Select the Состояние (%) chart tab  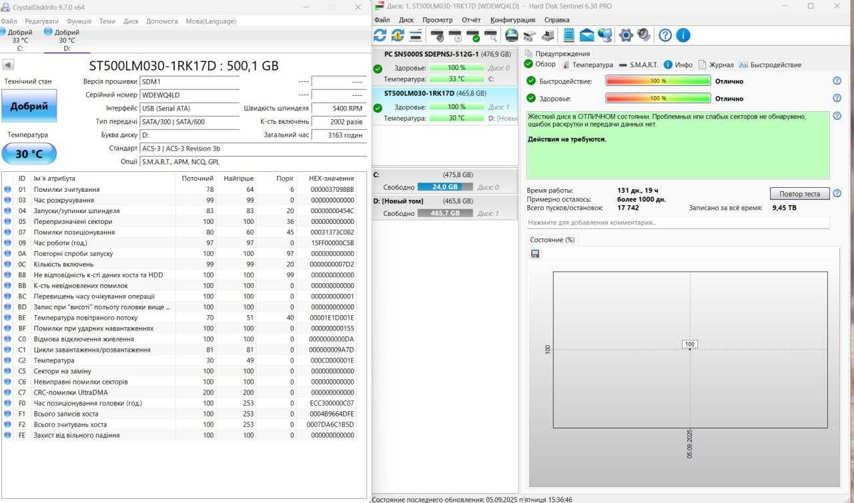click(552, 239)
